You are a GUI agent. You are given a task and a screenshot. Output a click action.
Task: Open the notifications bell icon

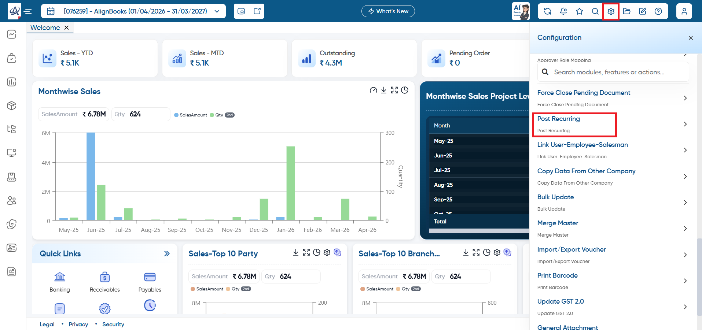pyautogui.click(x=563, y=11)
